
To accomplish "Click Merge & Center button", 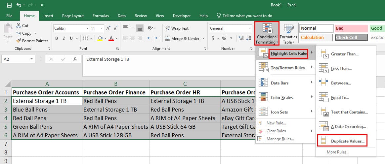I will click(x=183, y=39).
